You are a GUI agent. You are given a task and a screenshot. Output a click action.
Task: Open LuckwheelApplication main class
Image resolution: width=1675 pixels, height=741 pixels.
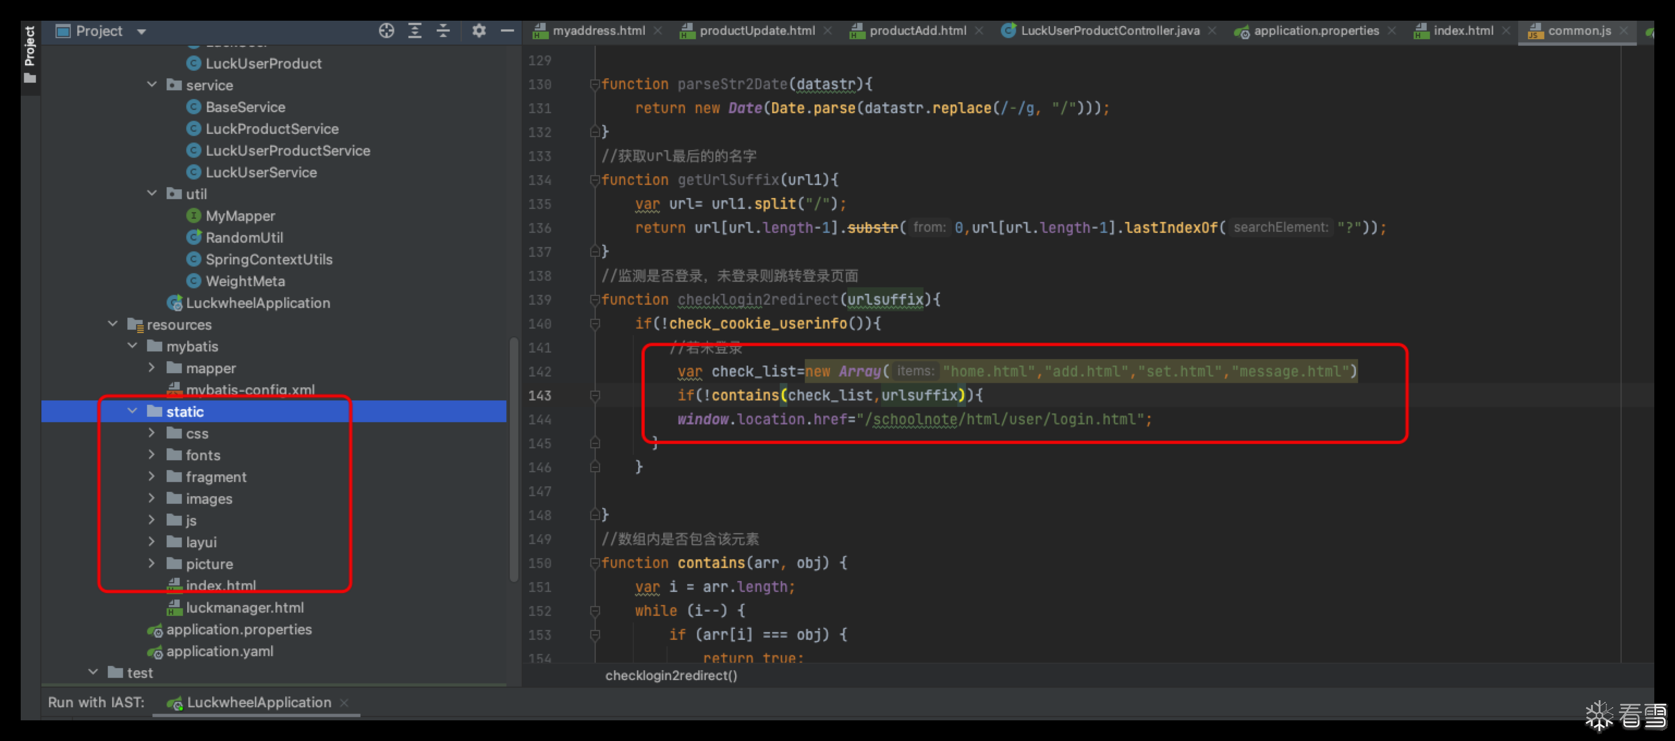[x=248, y=302]
